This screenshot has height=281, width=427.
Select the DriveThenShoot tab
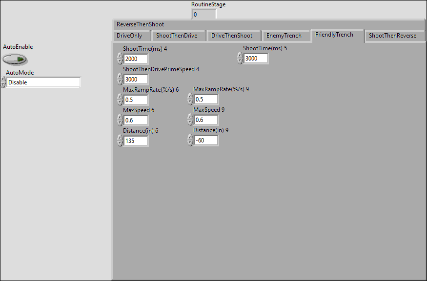click(232, 36)
